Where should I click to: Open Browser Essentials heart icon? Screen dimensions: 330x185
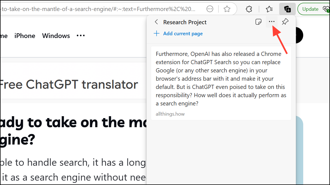326,9
